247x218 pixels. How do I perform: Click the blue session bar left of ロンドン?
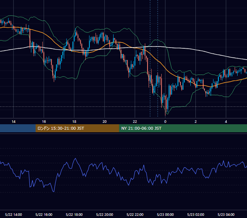tap(18, 128)
